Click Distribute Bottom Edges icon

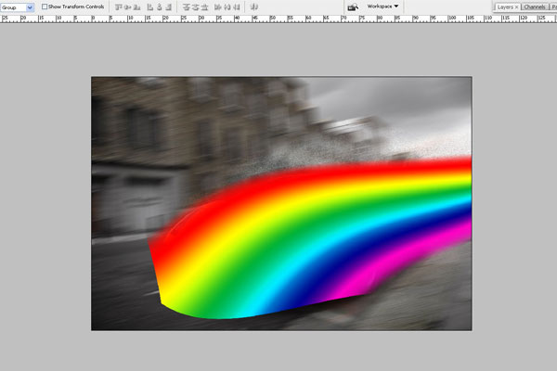pos(204,6)
